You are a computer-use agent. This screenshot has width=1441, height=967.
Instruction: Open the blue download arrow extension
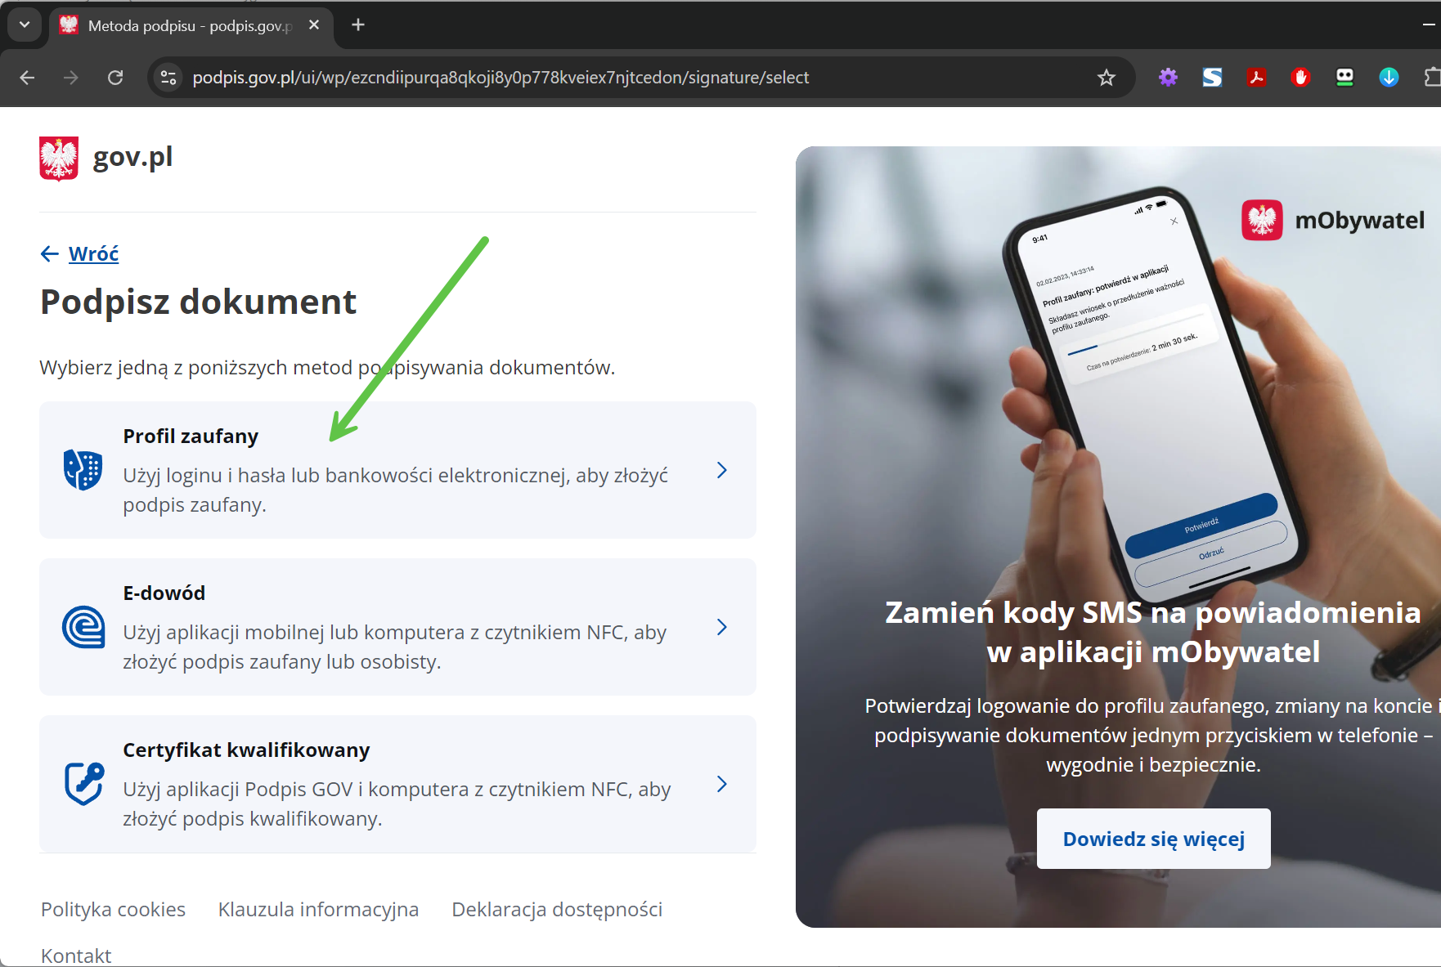point(1389,78)
